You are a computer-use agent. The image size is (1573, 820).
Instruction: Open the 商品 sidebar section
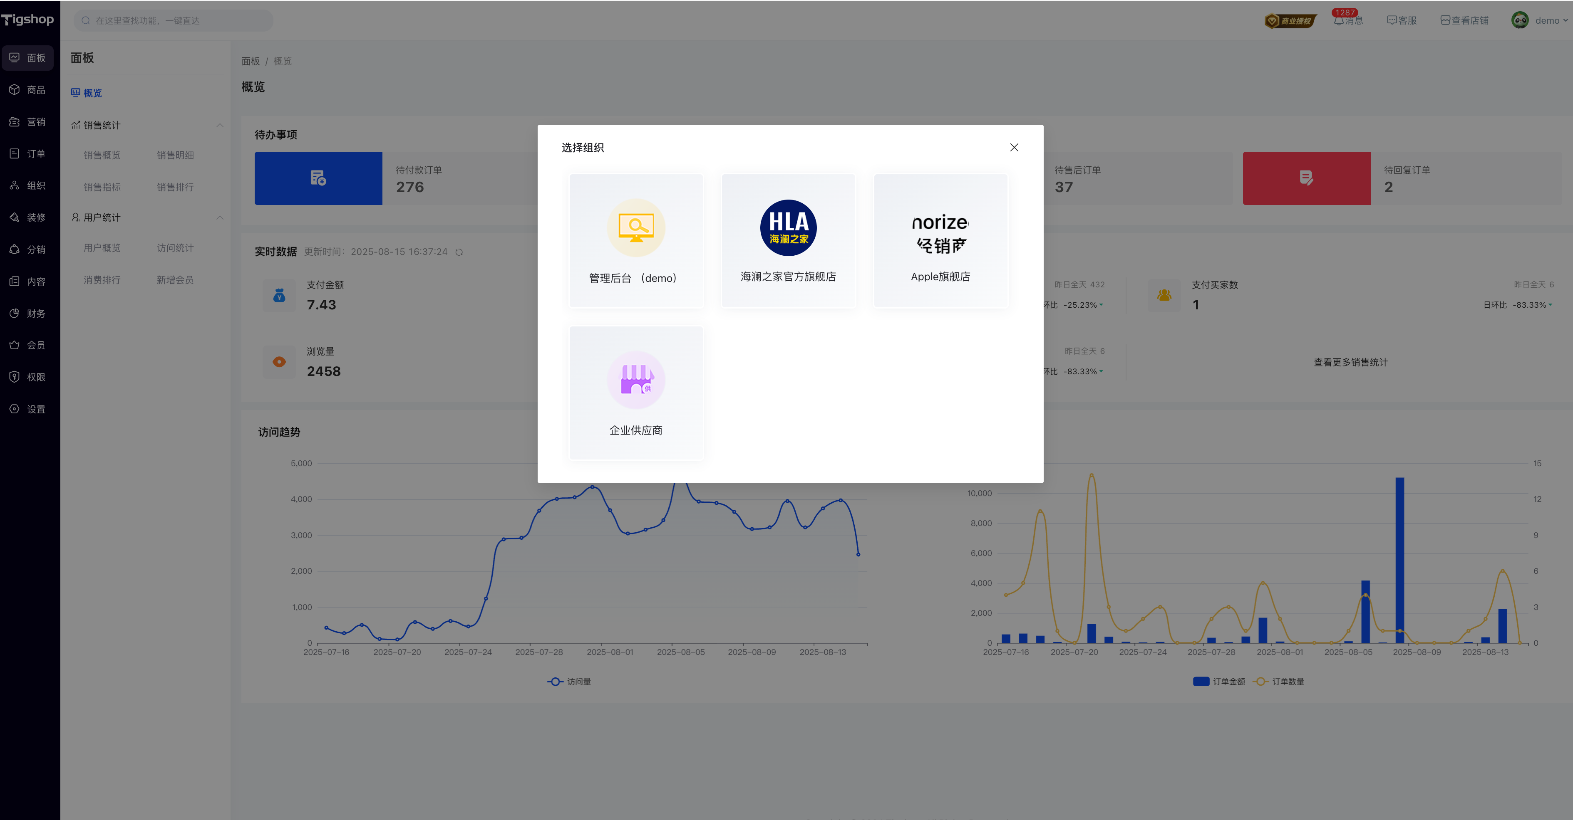click(x=28, y=90)
